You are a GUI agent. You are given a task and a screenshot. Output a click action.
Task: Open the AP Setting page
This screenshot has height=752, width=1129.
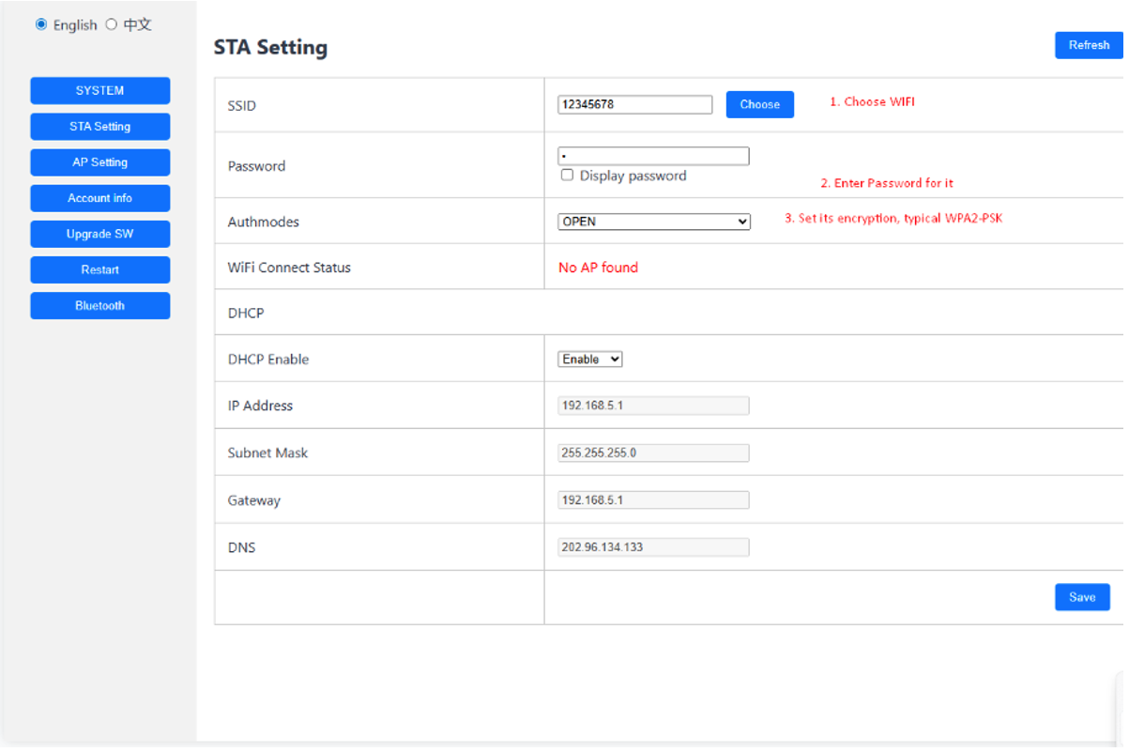pos(100,162)
